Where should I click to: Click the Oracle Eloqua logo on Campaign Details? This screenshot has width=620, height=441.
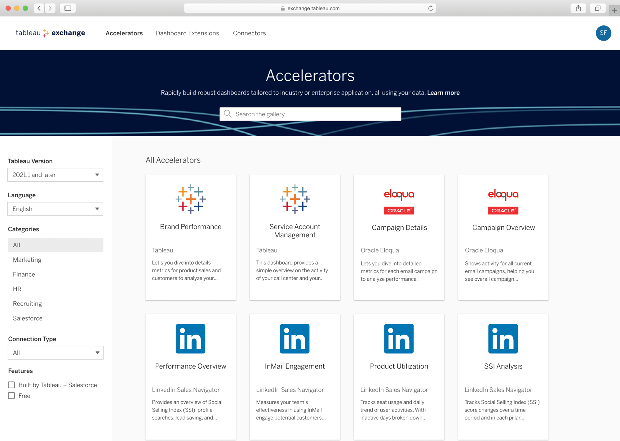[399, 201]
